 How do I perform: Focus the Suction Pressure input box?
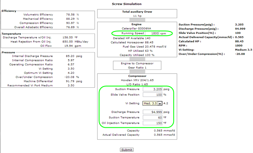[153, 89]
